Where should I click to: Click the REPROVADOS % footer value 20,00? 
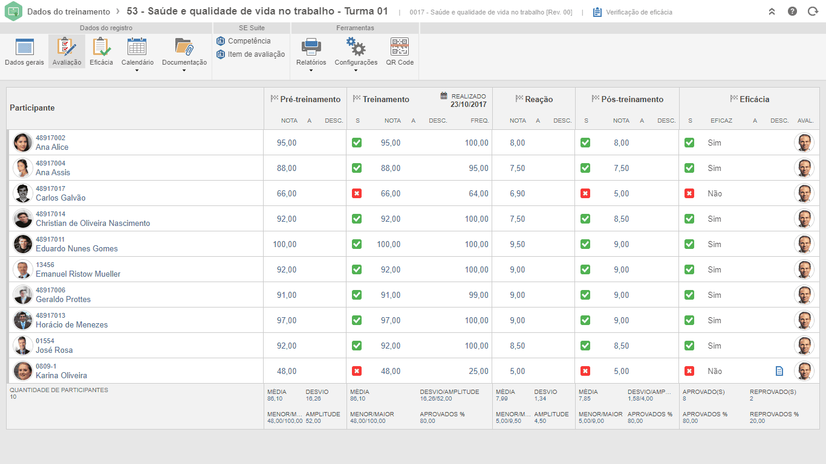[x=757, y=421]
